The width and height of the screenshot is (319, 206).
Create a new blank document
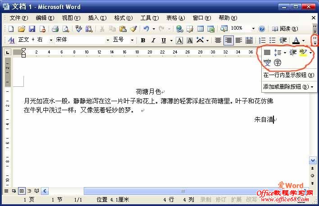(11, 29)
